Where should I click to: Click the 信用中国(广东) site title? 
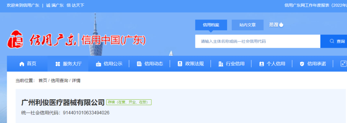[114, 40]
